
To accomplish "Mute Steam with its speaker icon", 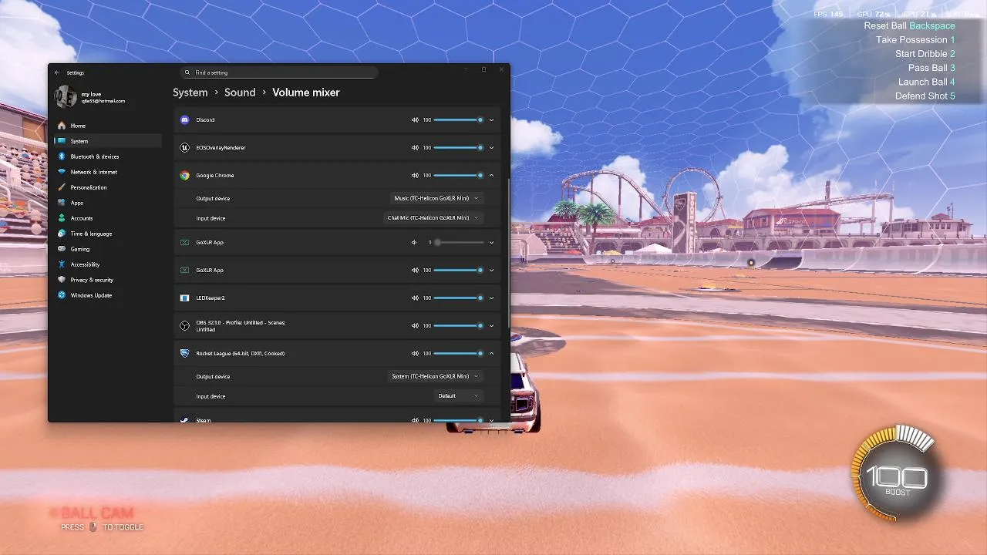I will click(415, 420).
